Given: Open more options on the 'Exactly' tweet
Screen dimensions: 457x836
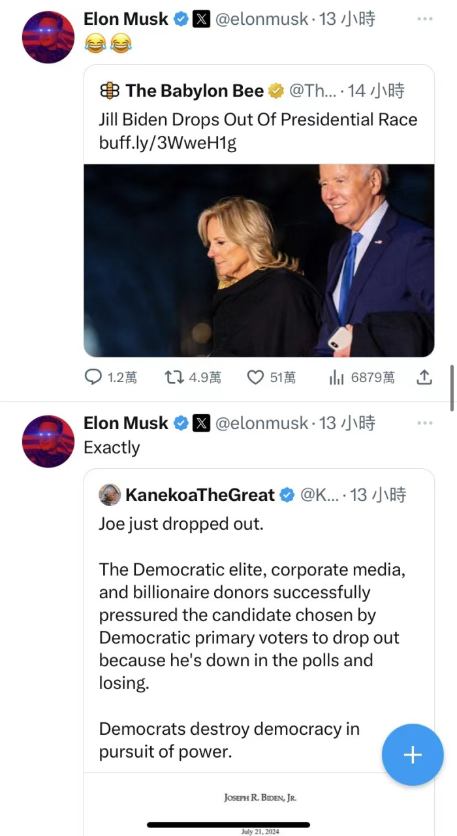Looking at the screenshot, I should click(425, 423).
